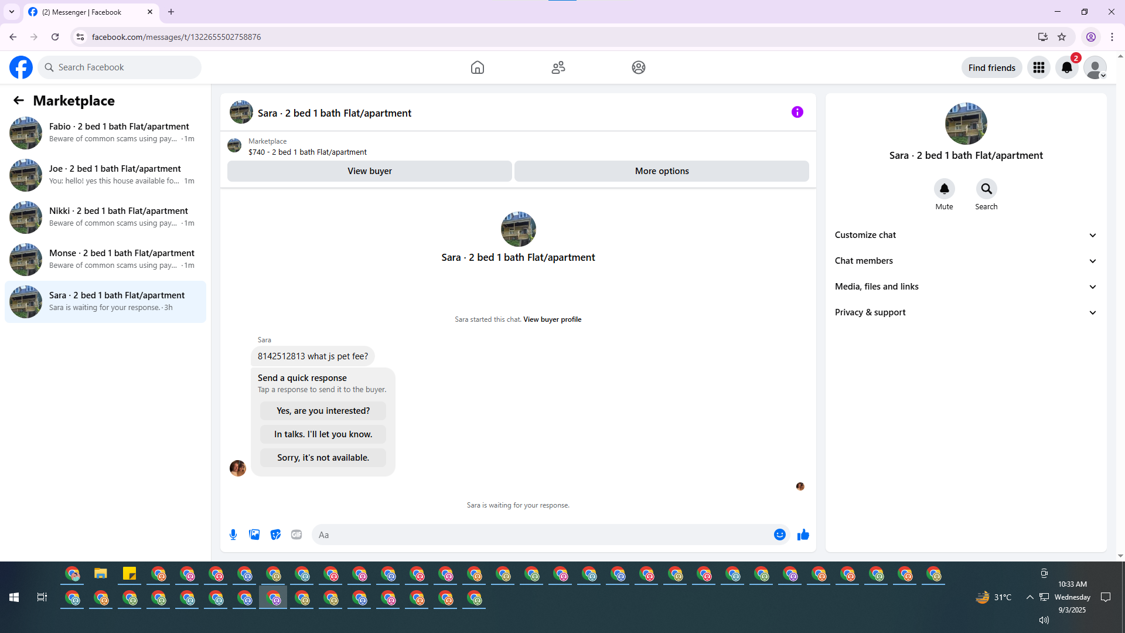Image resolution: width=1125 pixels, height=633 pixels.
Task: Send a thumbs-up like
Action: pos(803,535)
